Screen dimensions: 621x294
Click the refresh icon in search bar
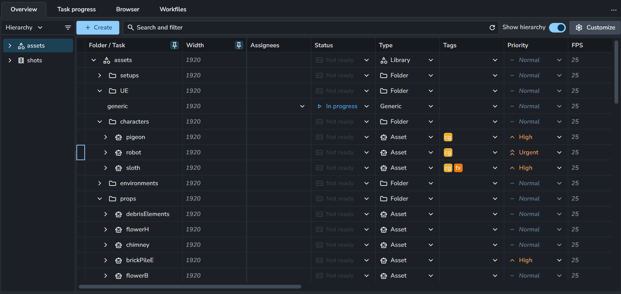pyautogui.click(x=492, y=27)
